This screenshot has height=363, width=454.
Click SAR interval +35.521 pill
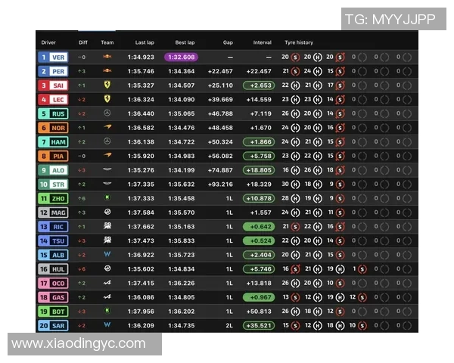(259, 326)
